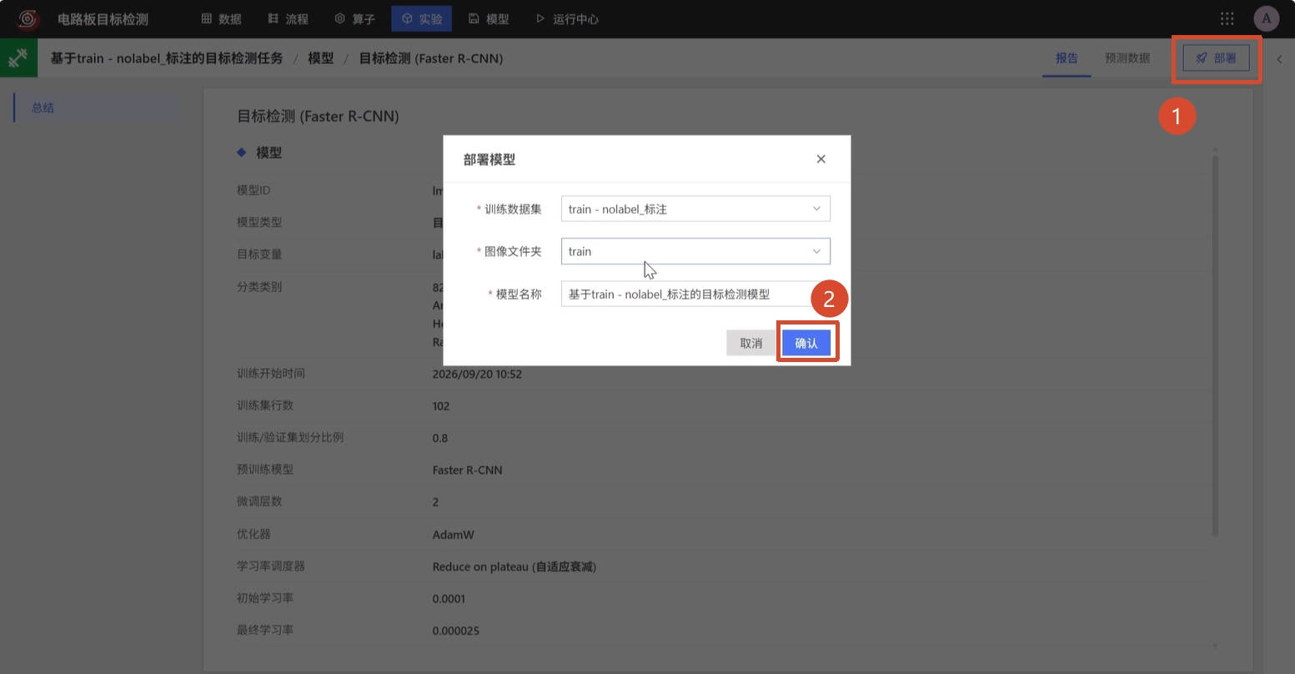Click the 部署模型 dialog title

coord(489,159)
